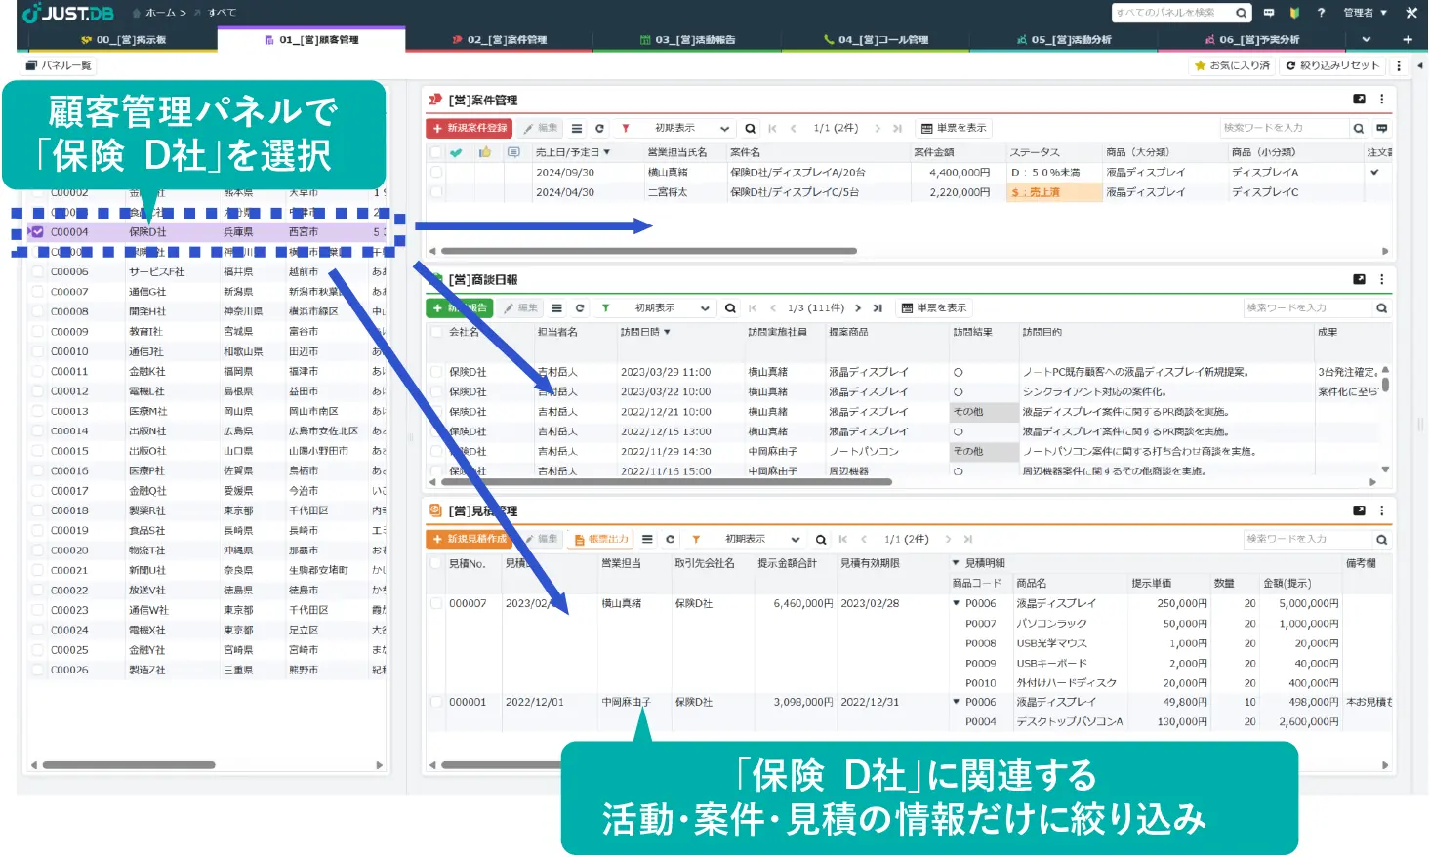
Task: Click the list menu icon in 見積管理 toolbar
Action: point(647,540)
